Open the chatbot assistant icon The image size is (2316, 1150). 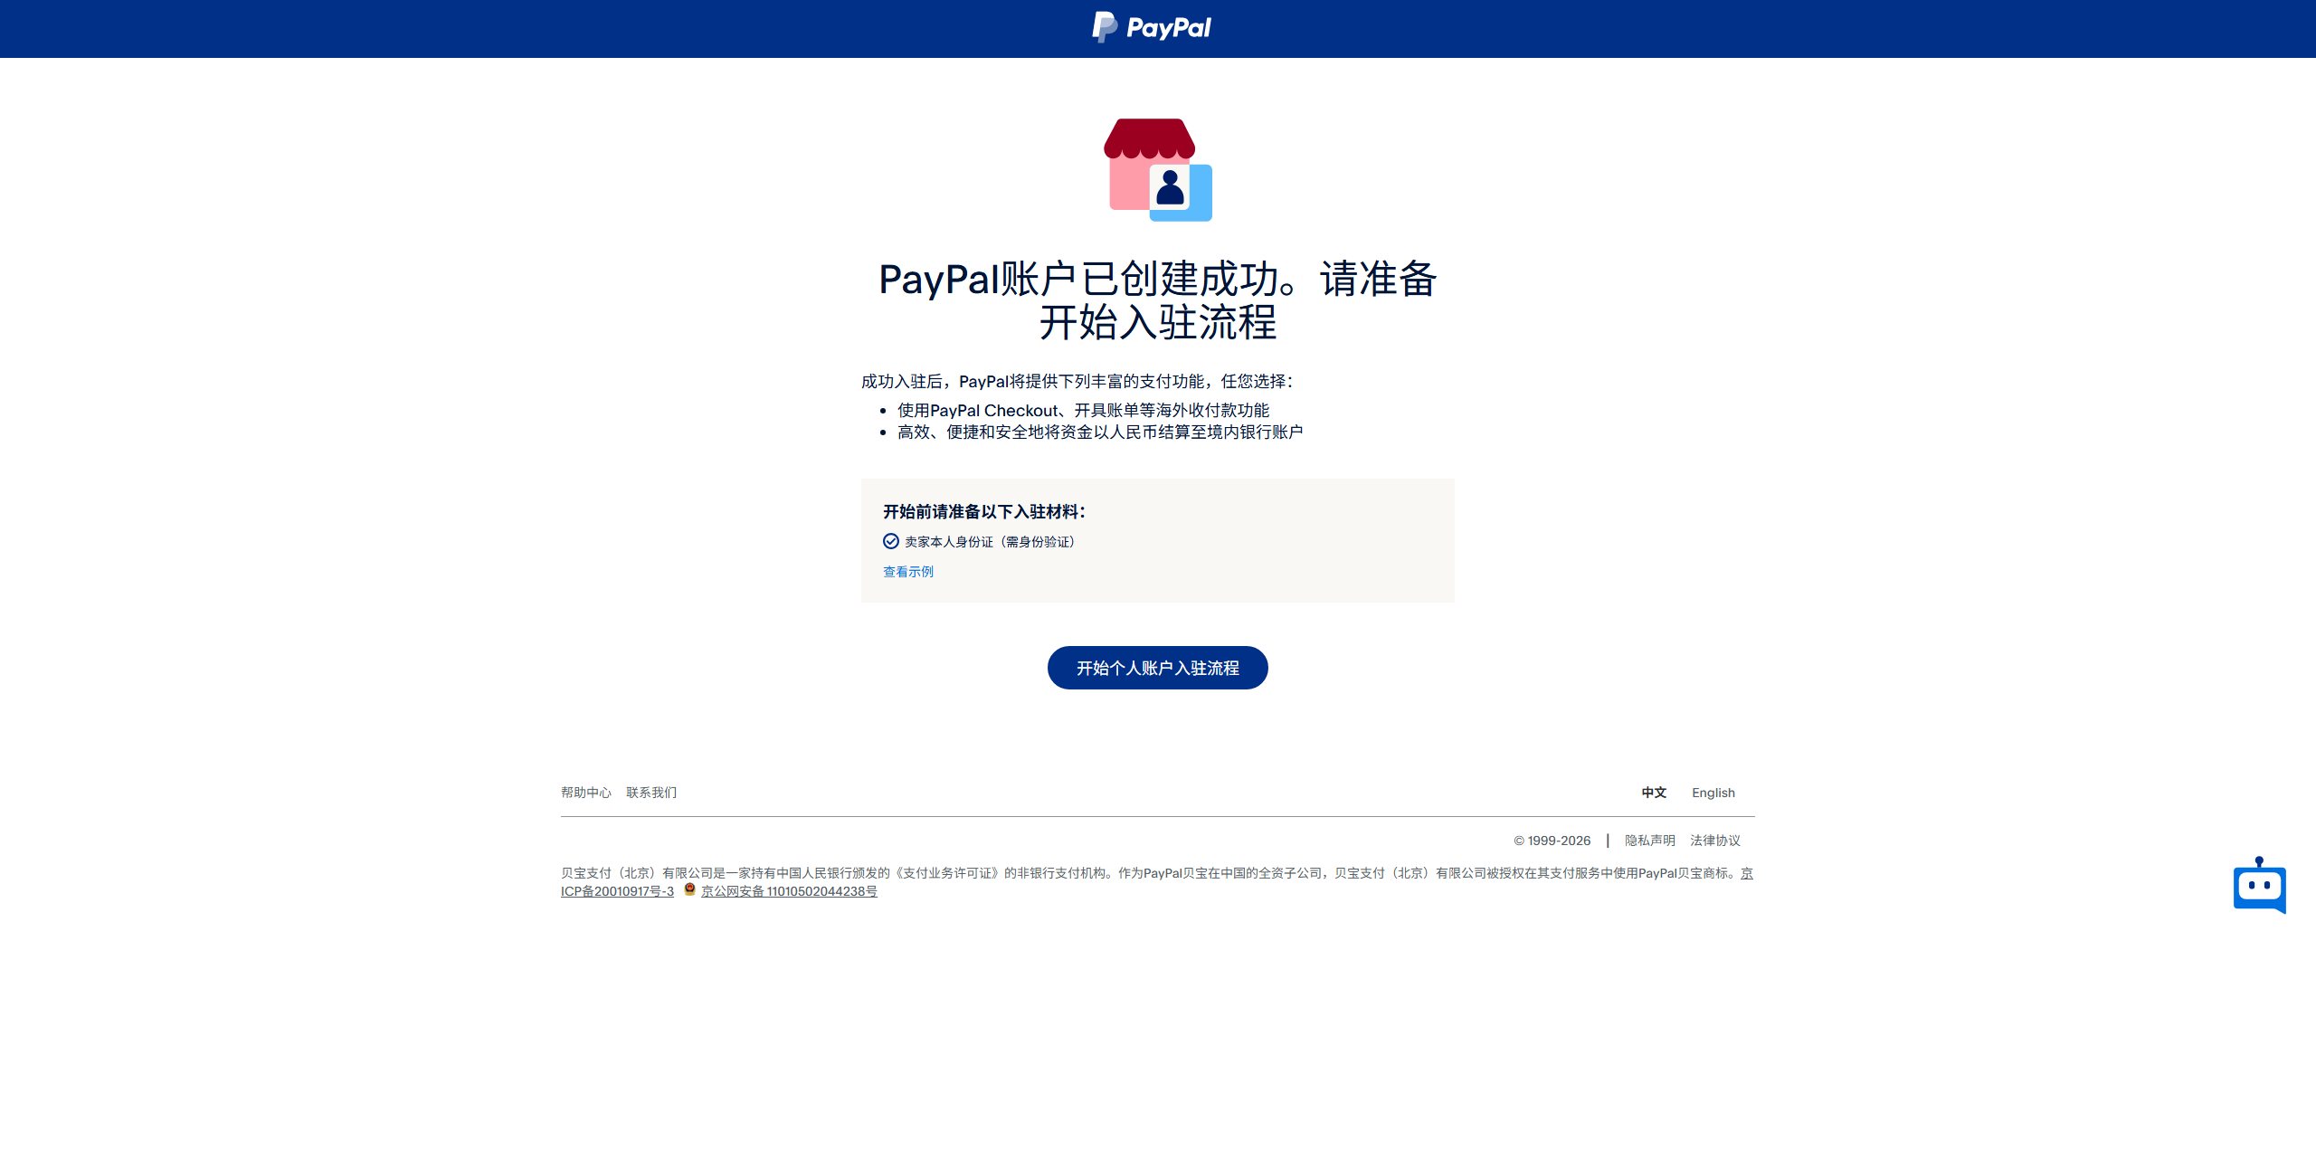point(2259,886)
